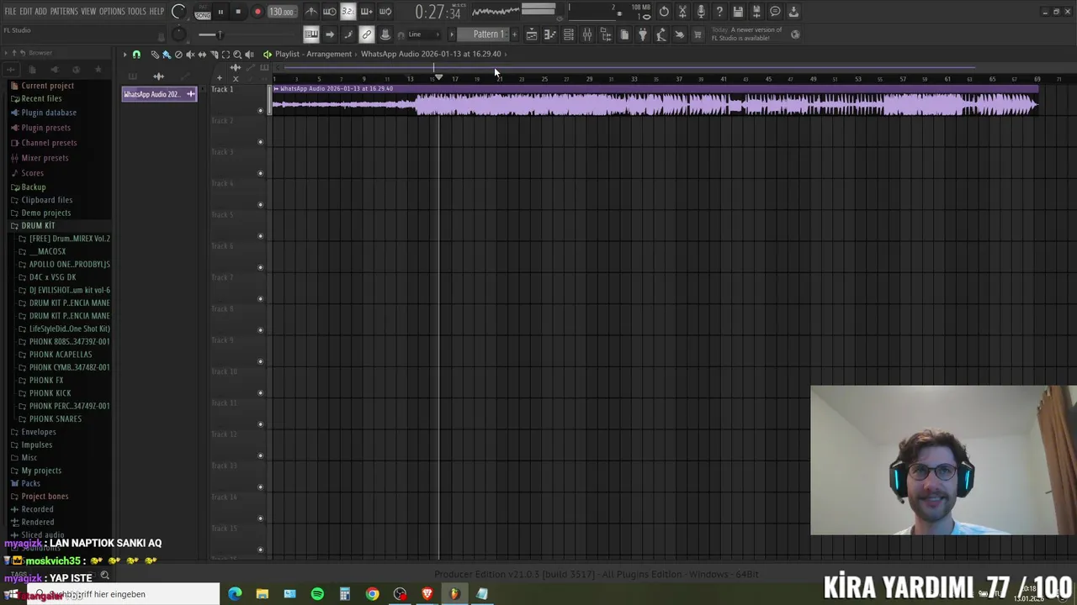Toggle the link/group notes chain icon

click(x=366, y=34)
